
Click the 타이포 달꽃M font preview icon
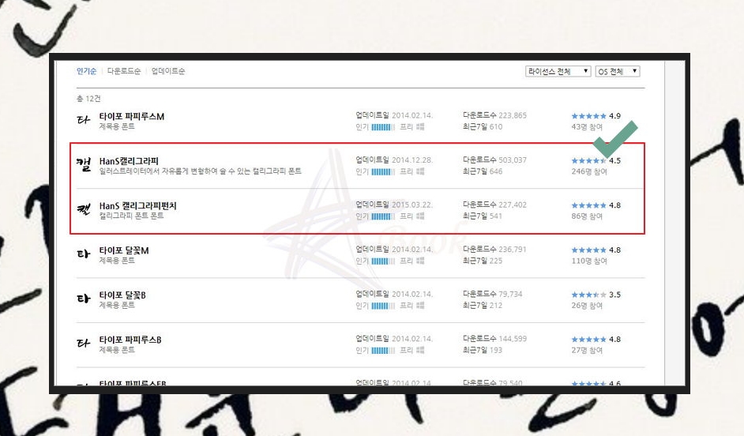point(84,254)
